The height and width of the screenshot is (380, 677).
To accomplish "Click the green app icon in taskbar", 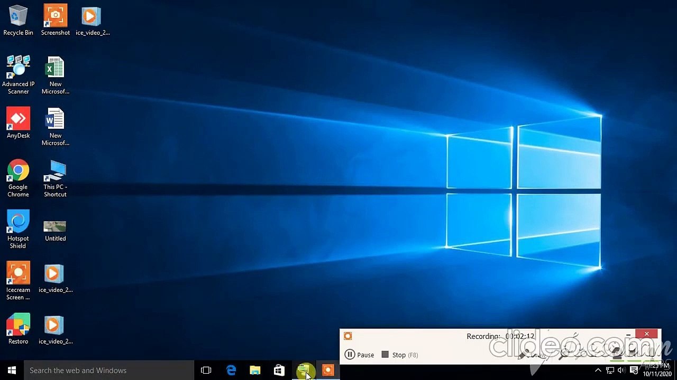I will 304,370.
